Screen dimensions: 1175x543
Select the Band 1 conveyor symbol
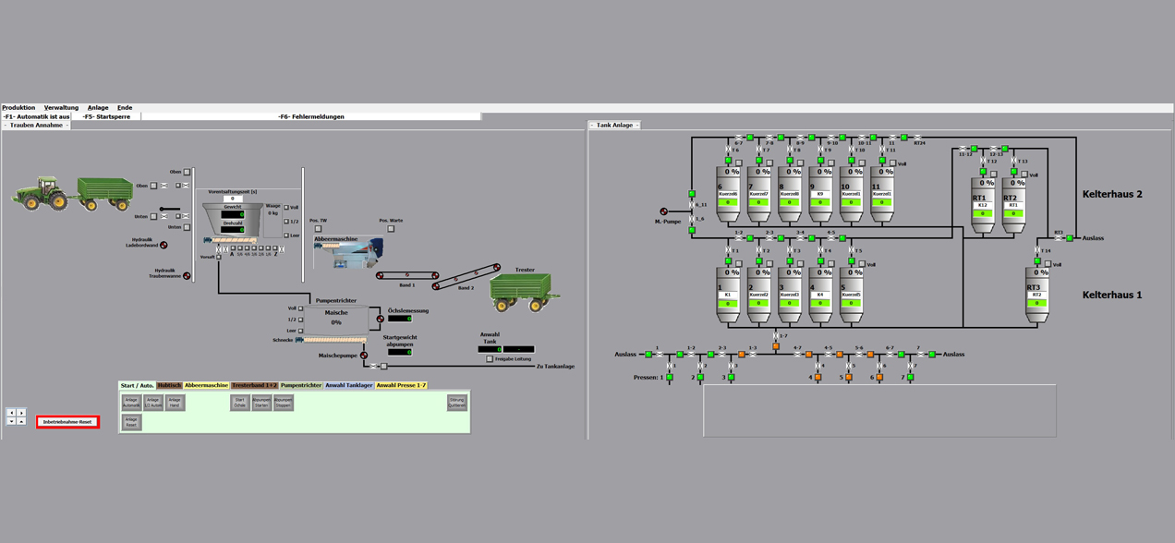coord(407,275)
